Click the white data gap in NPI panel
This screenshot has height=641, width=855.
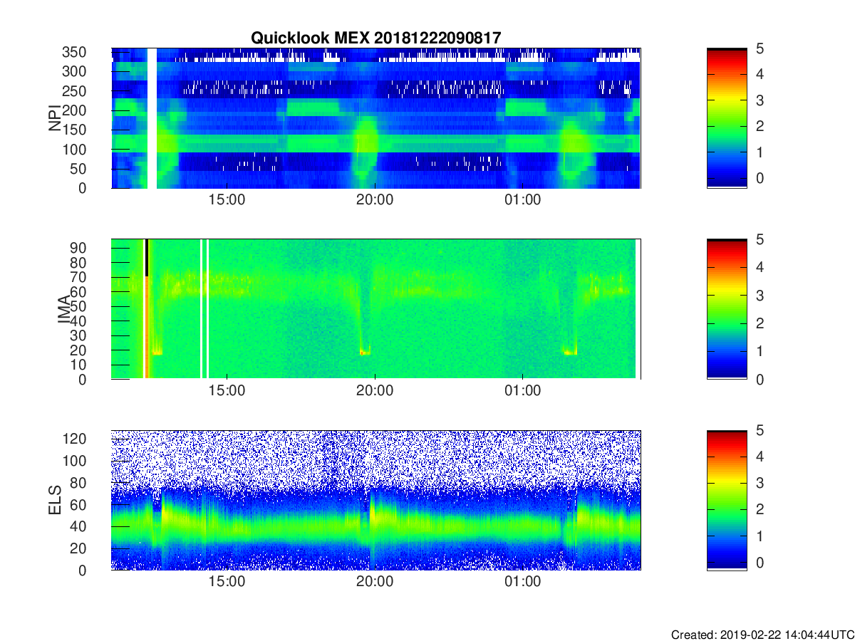[152, 118]
